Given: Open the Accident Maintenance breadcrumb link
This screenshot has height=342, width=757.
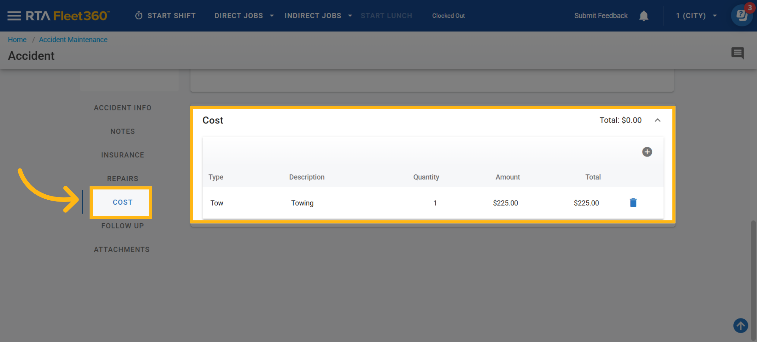Looking at the screenshot, I should point(73,40).
